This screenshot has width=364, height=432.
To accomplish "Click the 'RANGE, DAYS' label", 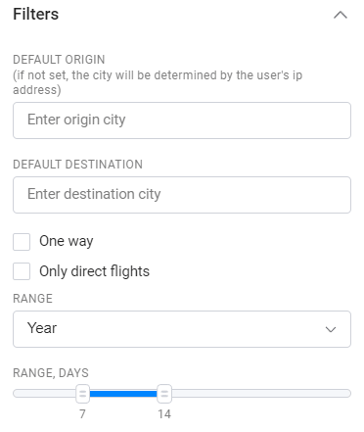I will point(51,373).
